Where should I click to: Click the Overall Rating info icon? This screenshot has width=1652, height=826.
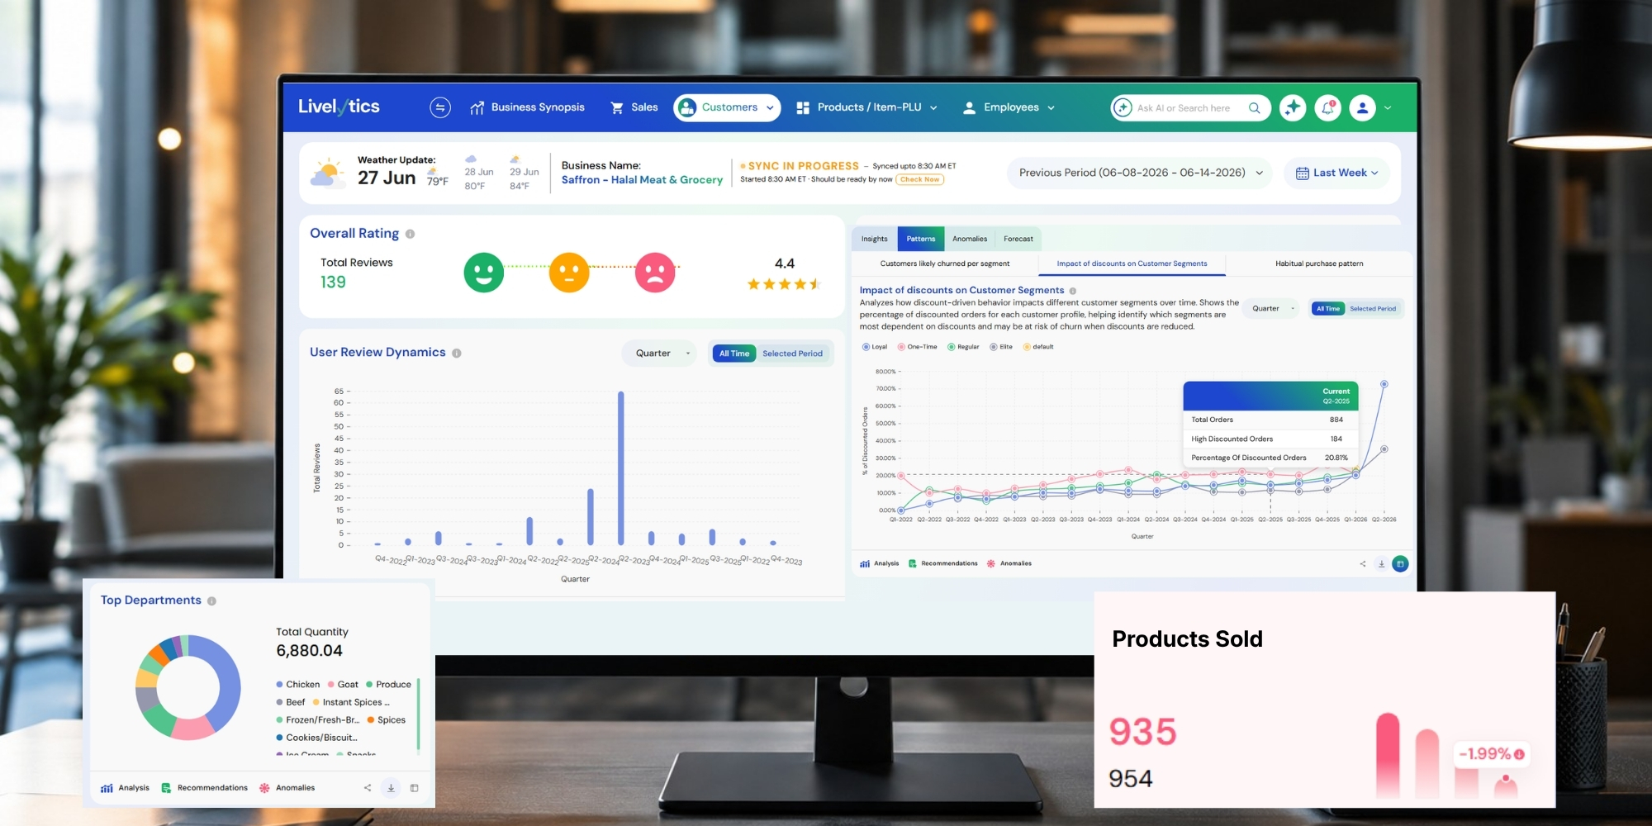pyautogui.click(x=410, y=234)
